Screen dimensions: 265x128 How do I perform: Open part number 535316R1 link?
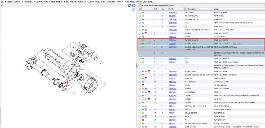point(173,78)
